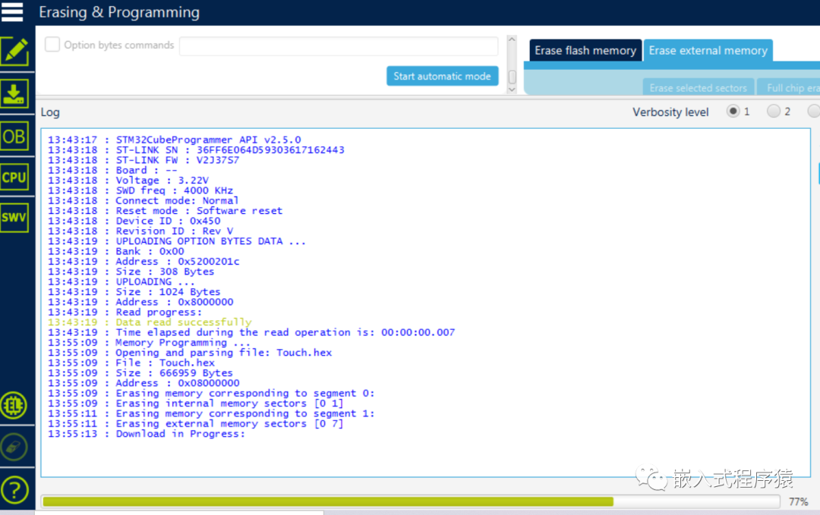Enable the Option bytes commands checkbox
Screen dimensions: 820x515
coord(51,45)
